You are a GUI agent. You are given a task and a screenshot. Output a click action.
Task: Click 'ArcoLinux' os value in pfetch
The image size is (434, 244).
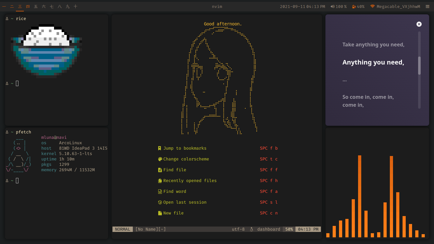(x=71, y=143)
